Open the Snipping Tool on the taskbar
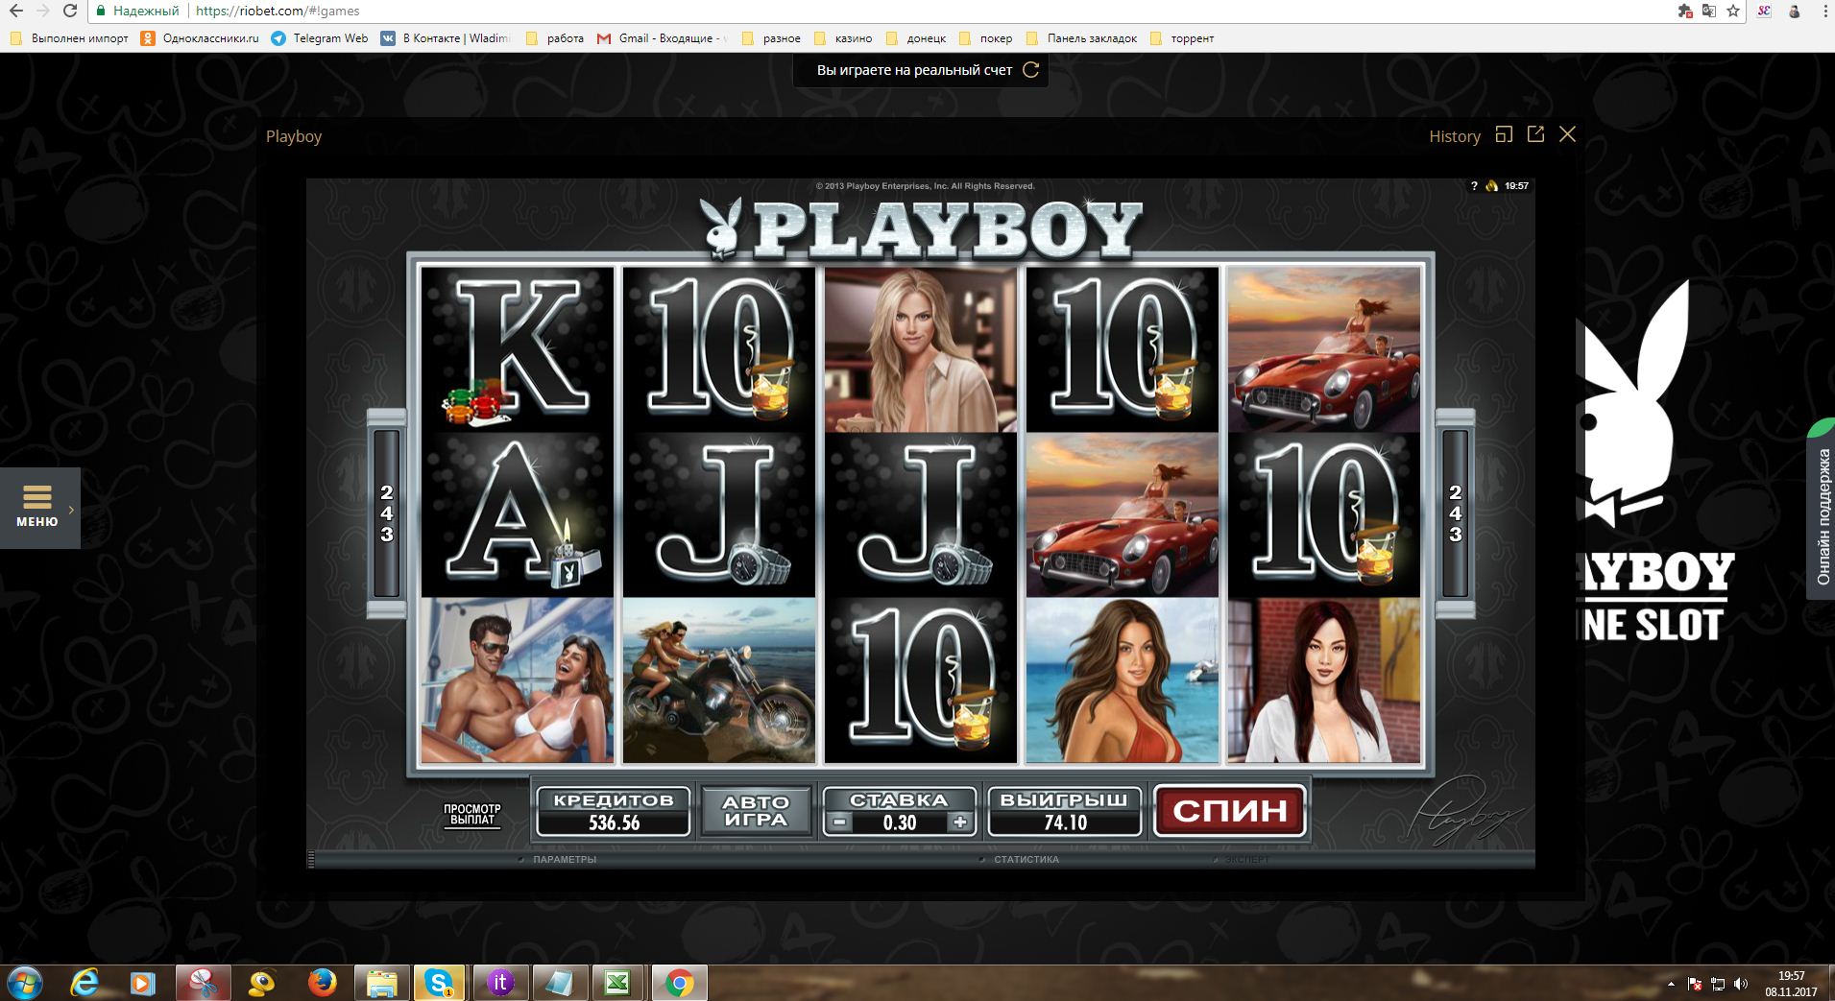 pos(203,983)
